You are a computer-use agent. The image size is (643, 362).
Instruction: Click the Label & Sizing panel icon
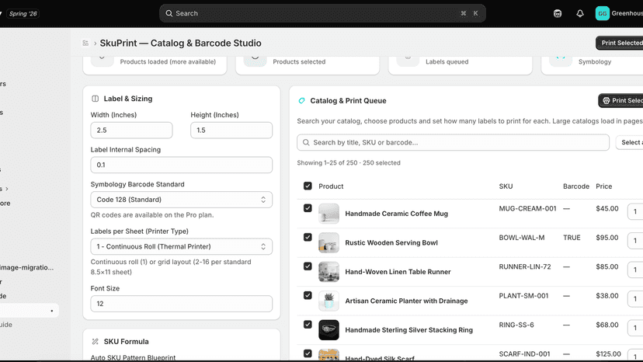[x=96, y=99]
